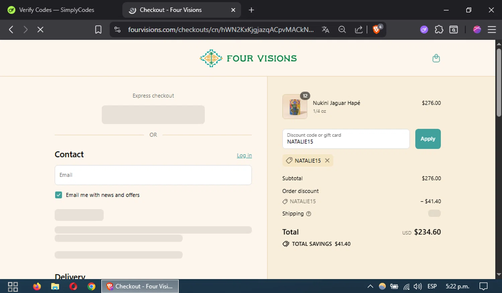Open the purple SimplyCodes extension icon
This screenshot has width=502, height=293.
[424, 30]
